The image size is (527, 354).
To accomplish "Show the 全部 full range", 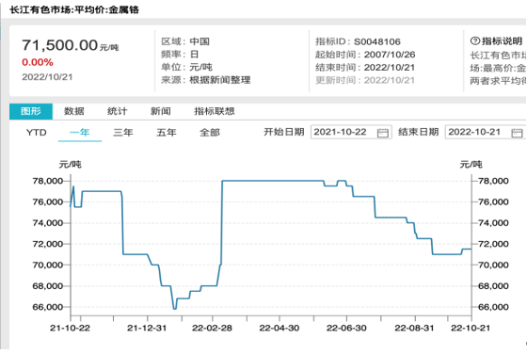I will point(209,133).
